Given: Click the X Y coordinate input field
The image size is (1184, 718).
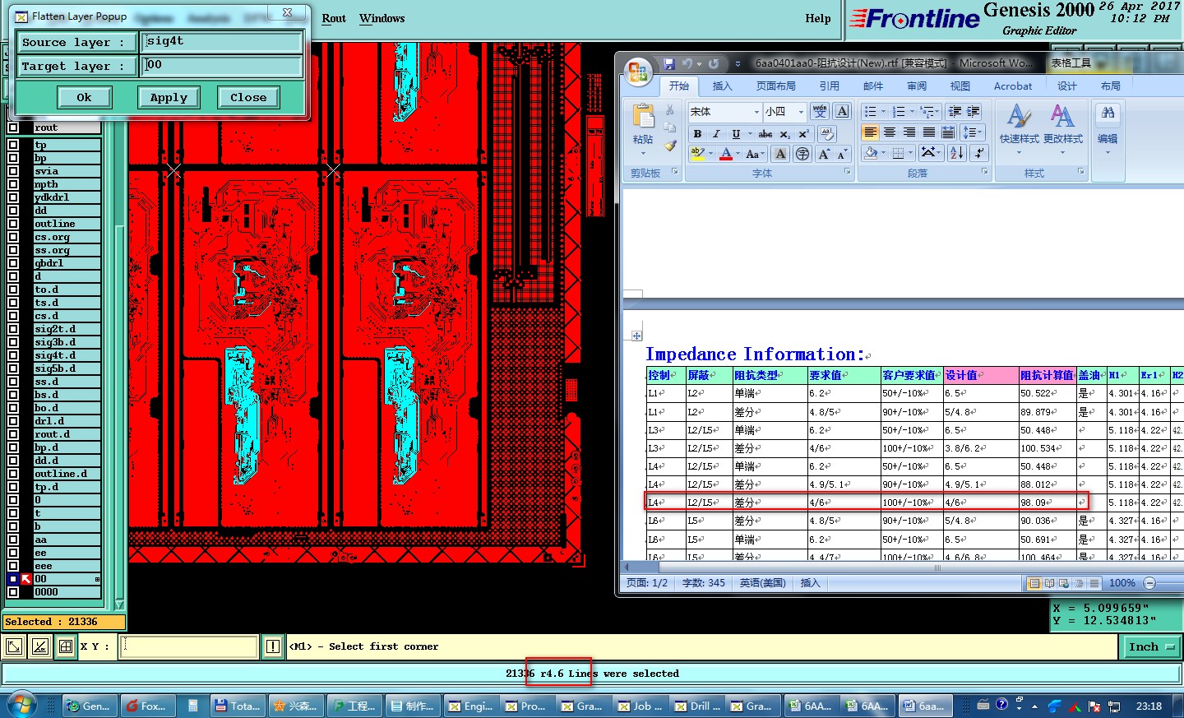Looking at the screenshot, I should click(x=189, y=646).
